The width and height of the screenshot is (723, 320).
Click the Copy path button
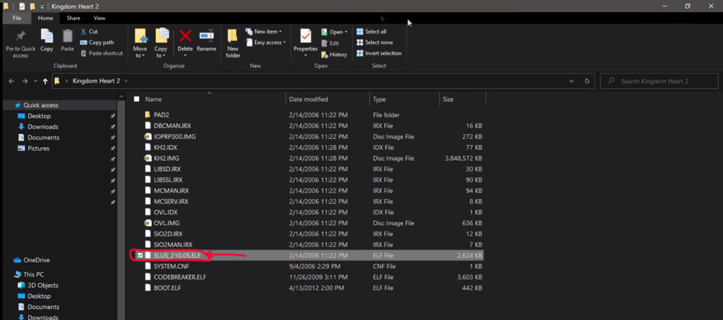point(101,42)
